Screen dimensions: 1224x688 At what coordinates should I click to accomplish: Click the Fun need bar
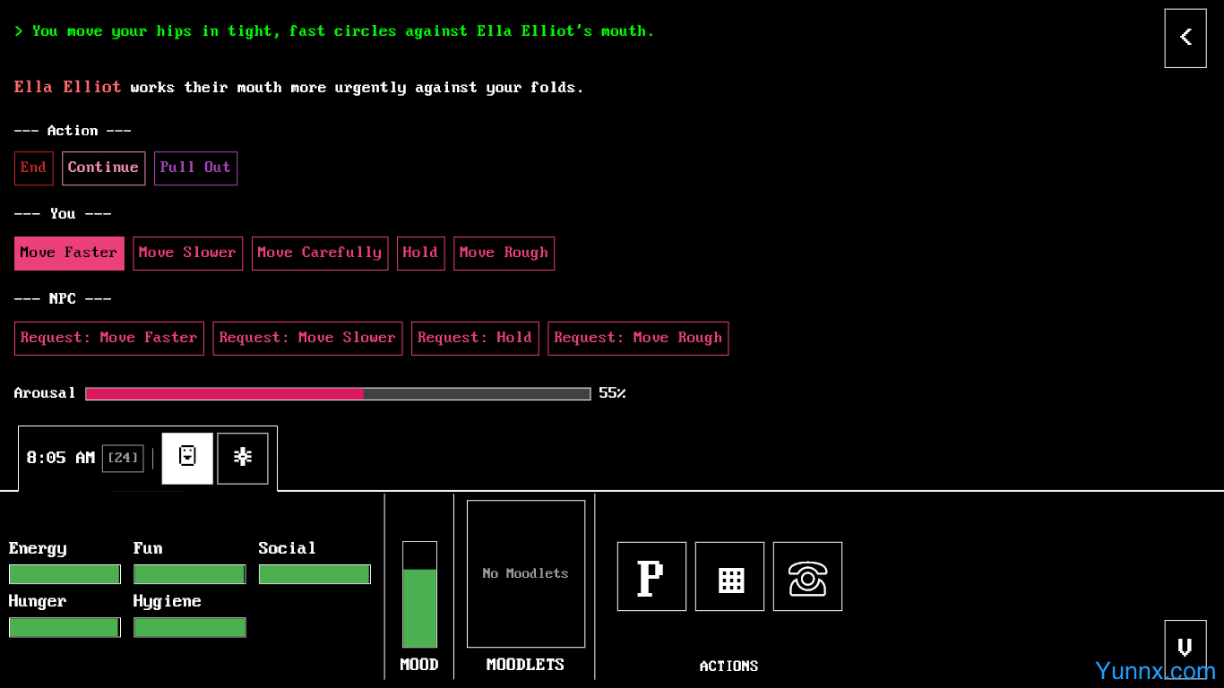tap(189, 574)
